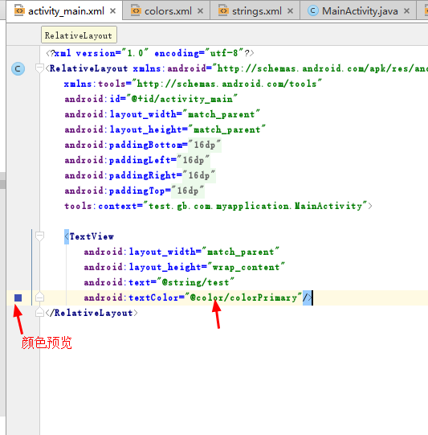428x435 pixels.
Task: Click the TextView tag name
Action: 92,236
